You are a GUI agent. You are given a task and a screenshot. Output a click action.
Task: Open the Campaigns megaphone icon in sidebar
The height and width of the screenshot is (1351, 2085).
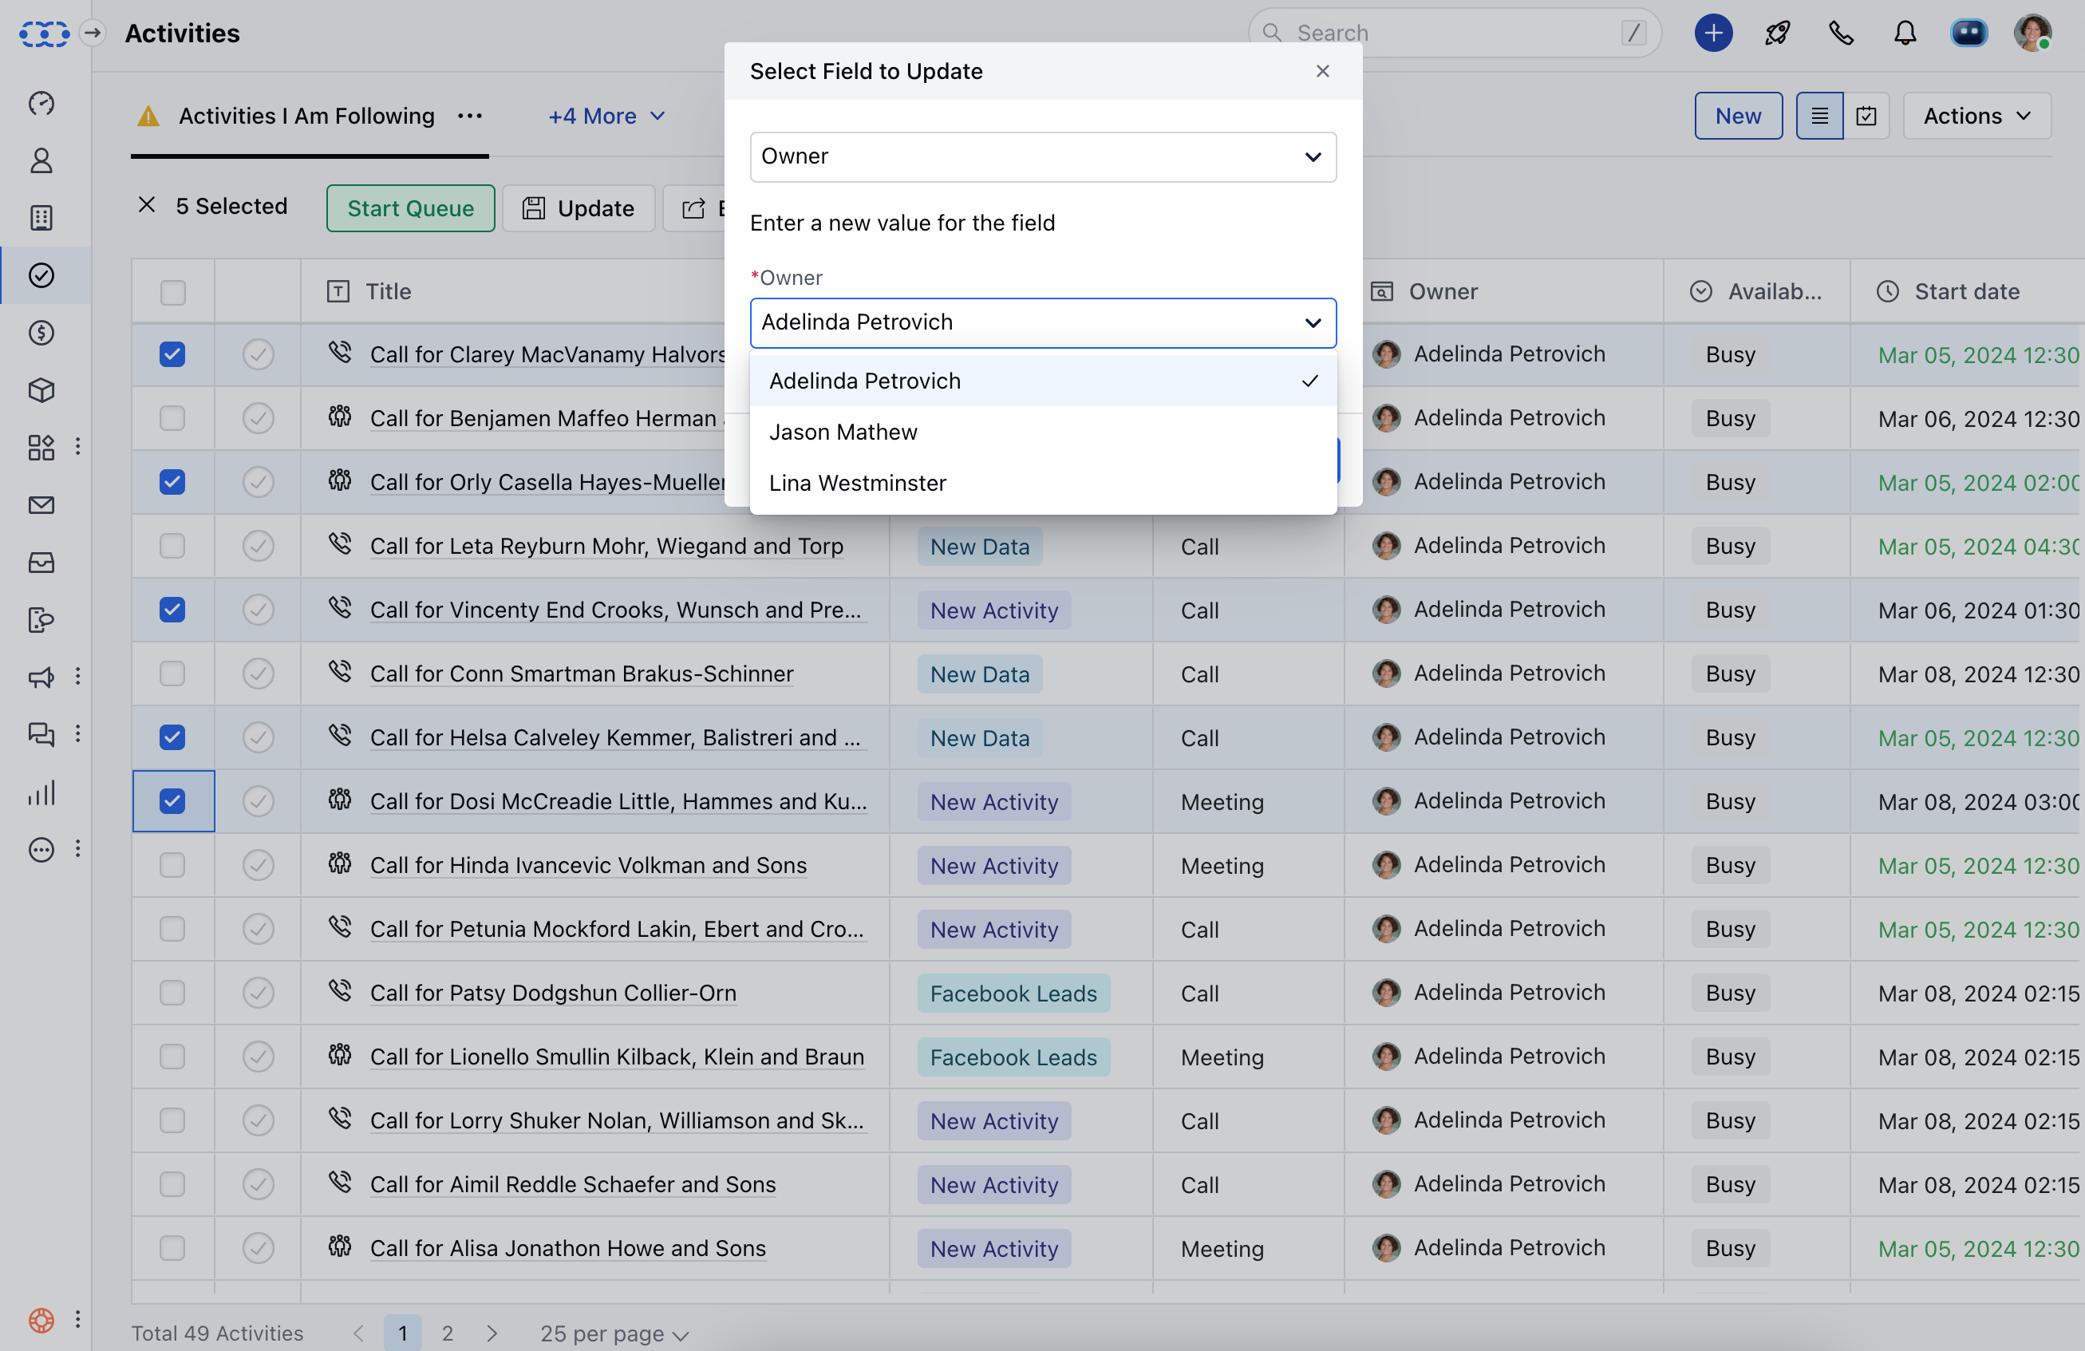click(41, 677)
